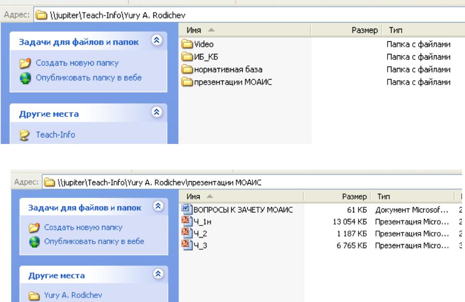Go to Yury A. Rodichev link in lower window
Image resolution: width=465 pixels, height=302 pixels.
point(73,295)
